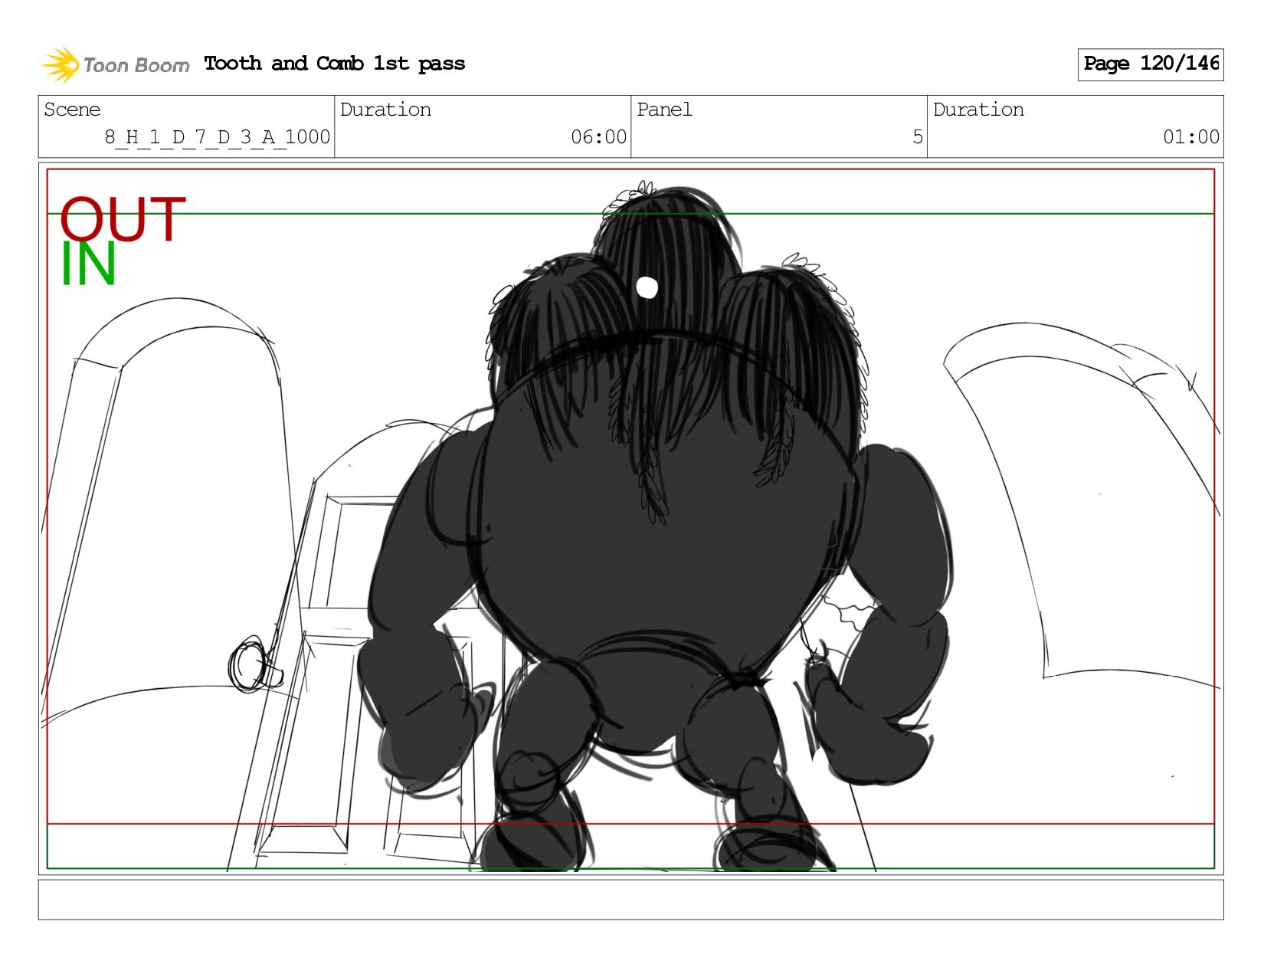Click the creature's white eye spot

pos(647,287)
